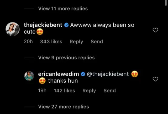This screenshot has width=168, height=114.
Task: Click the verified badge next to thejackiebent
Action: (66, 25)
